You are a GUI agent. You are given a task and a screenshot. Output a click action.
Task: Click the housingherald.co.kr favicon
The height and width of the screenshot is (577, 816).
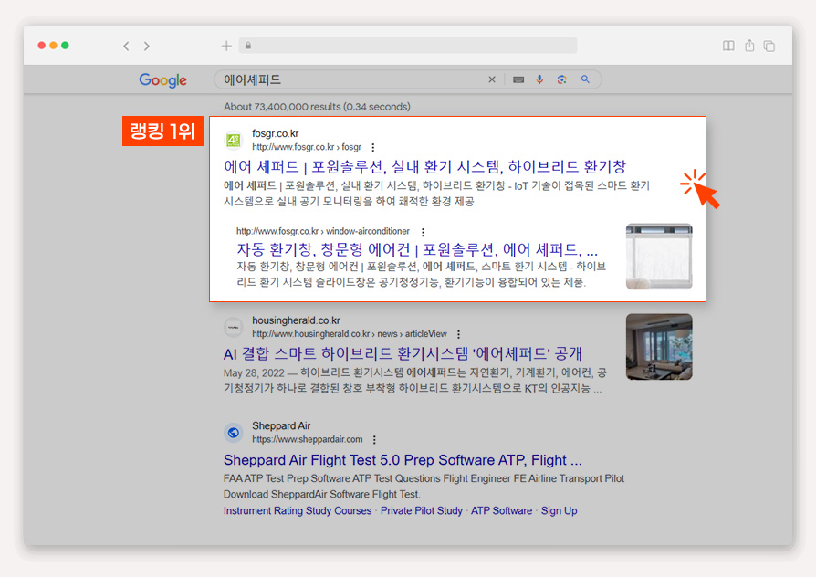(233, 327)
